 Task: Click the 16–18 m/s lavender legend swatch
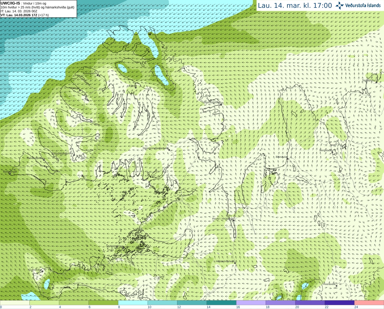coord(251,303)
